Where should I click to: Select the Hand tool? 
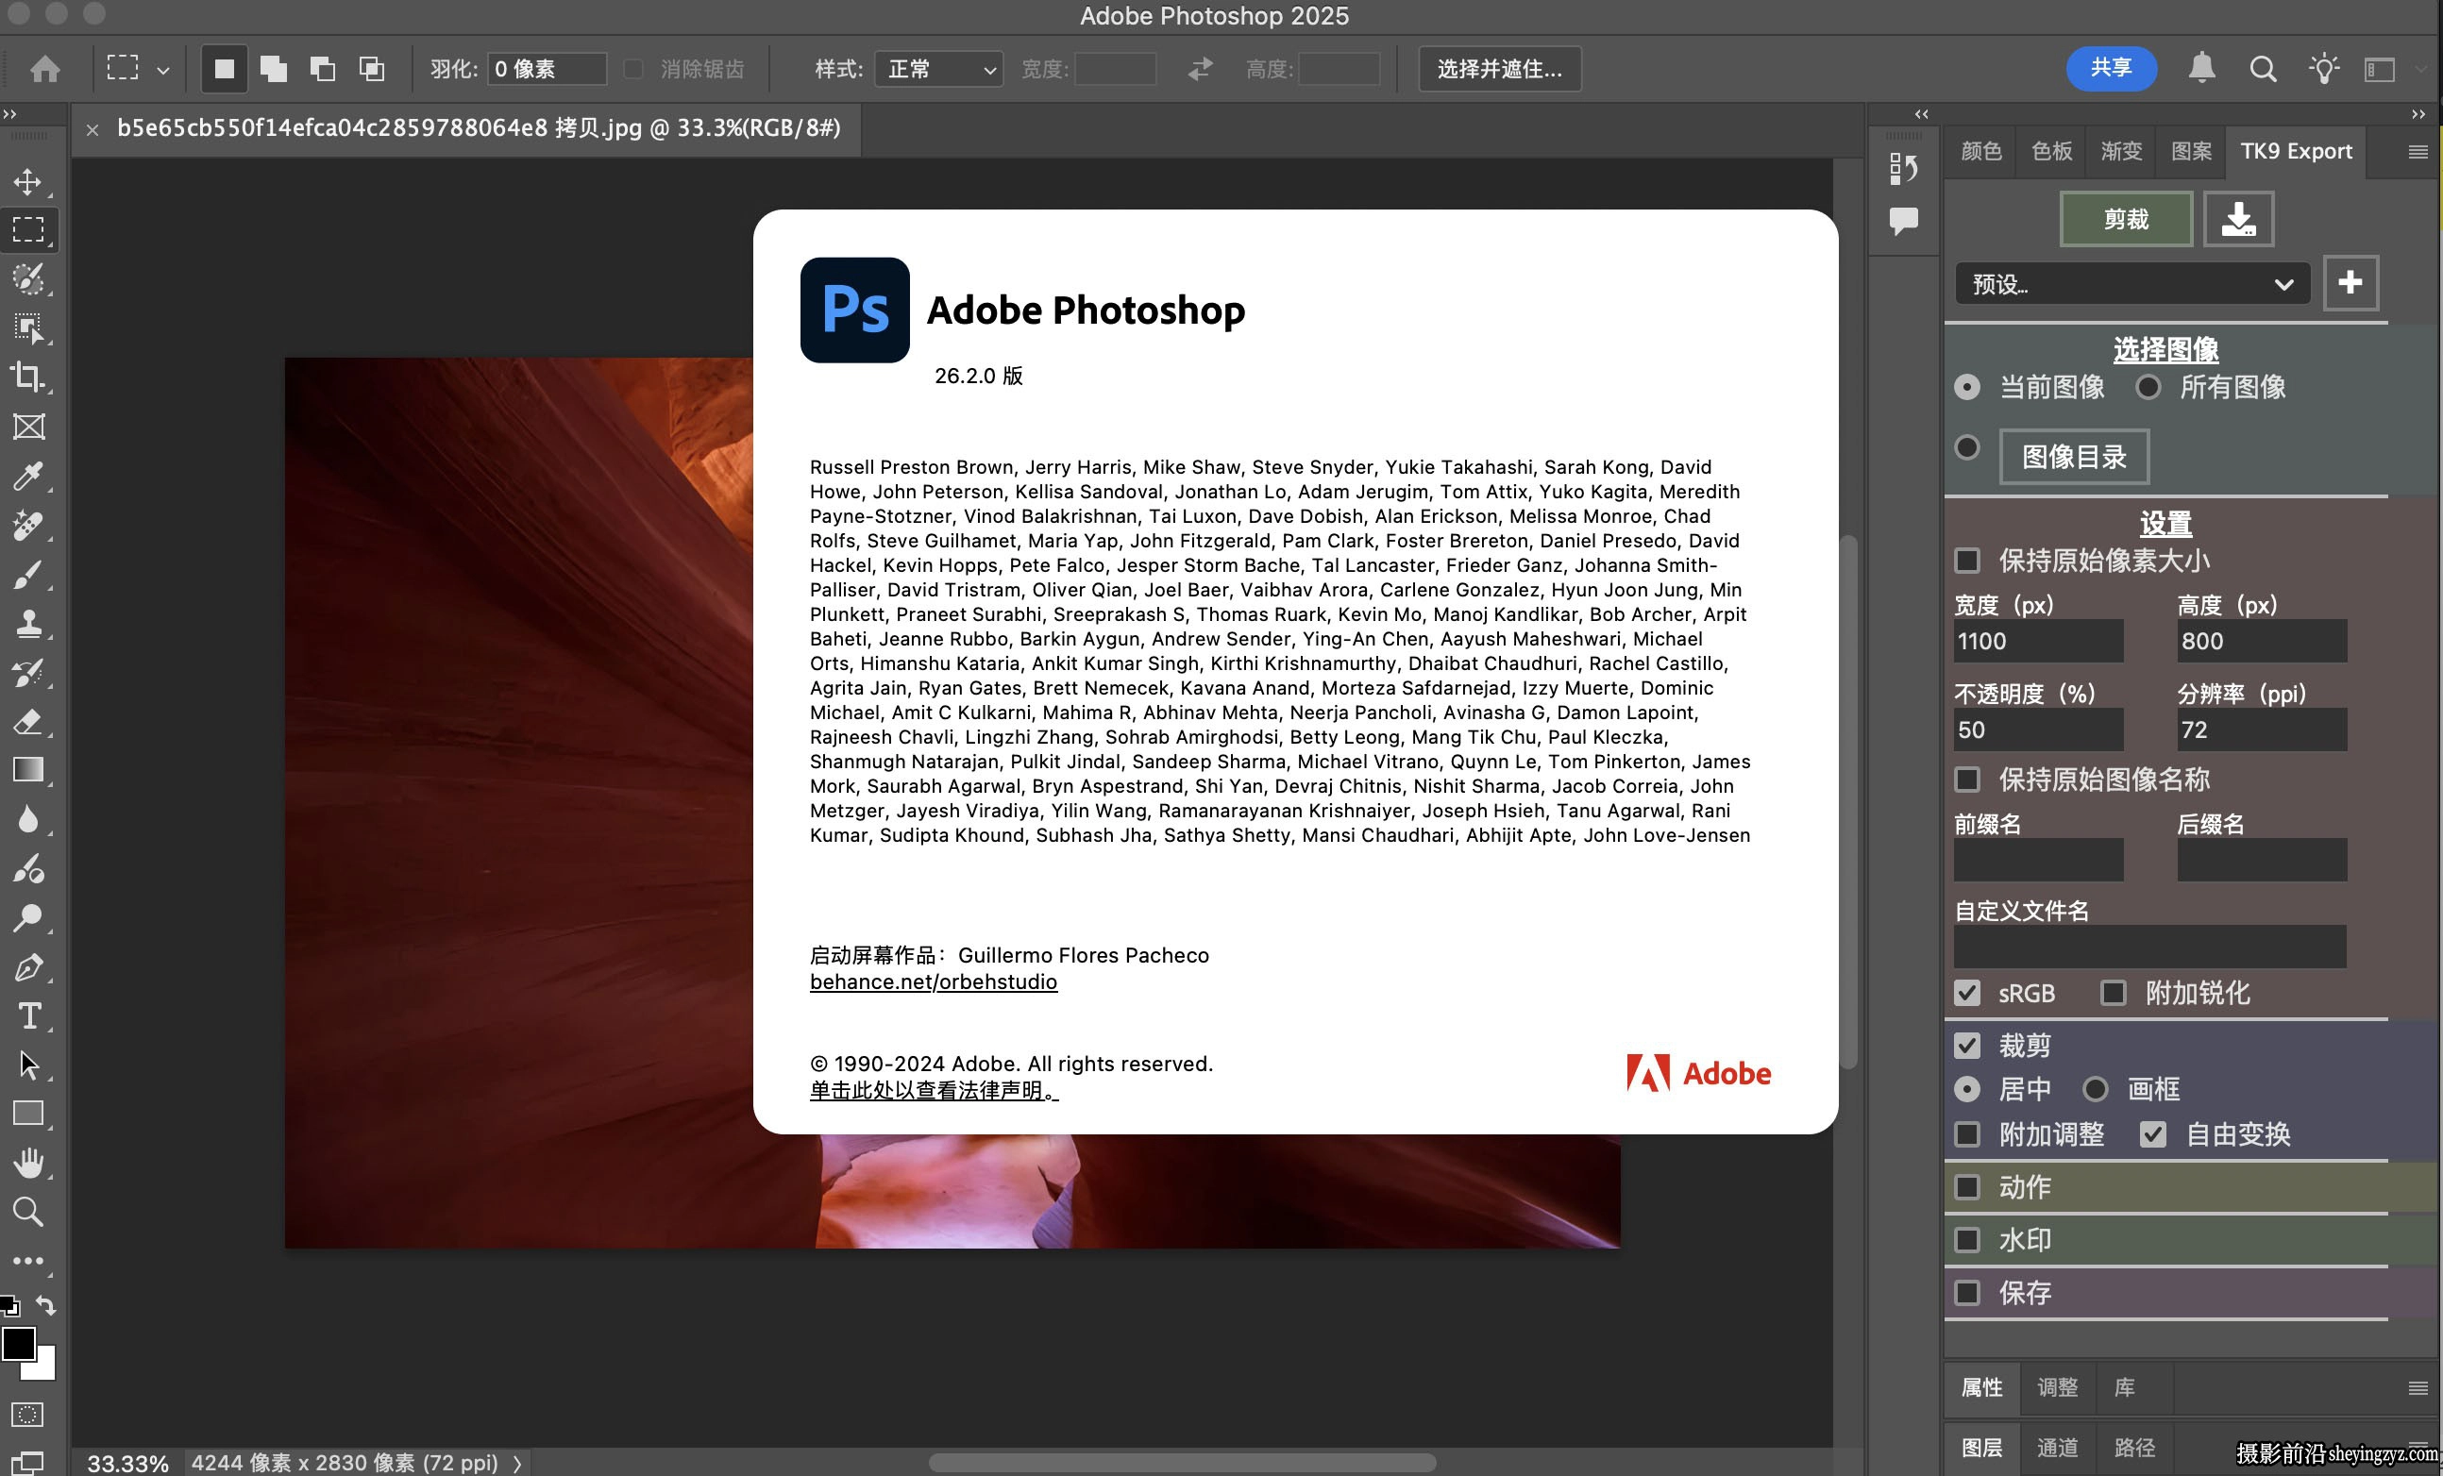[27, 1163]
